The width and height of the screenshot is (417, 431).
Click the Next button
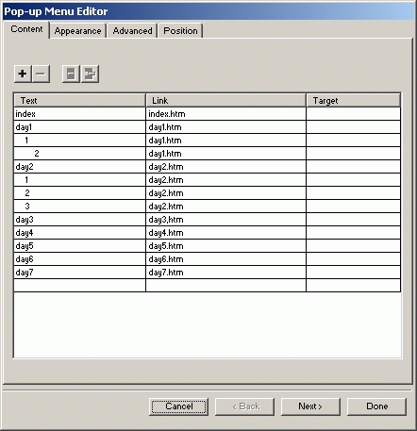point(310,406)
